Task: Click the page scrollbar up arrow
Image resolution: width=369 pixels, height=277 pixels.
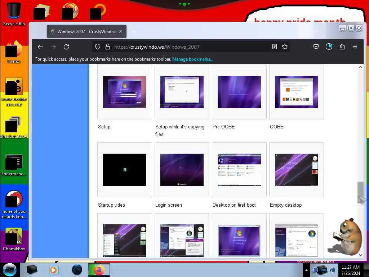Action: click(x=360, y=67)
